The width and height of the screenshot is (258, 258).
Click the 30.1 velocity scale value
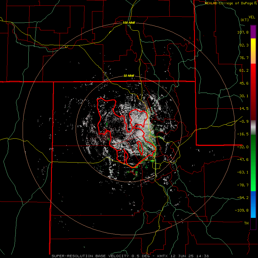click(x=244, y=96)
